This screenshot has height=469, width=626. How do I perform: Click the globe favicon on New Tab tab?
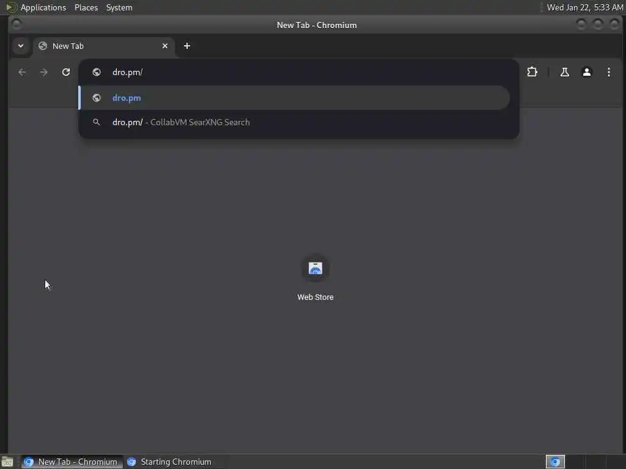43,46
